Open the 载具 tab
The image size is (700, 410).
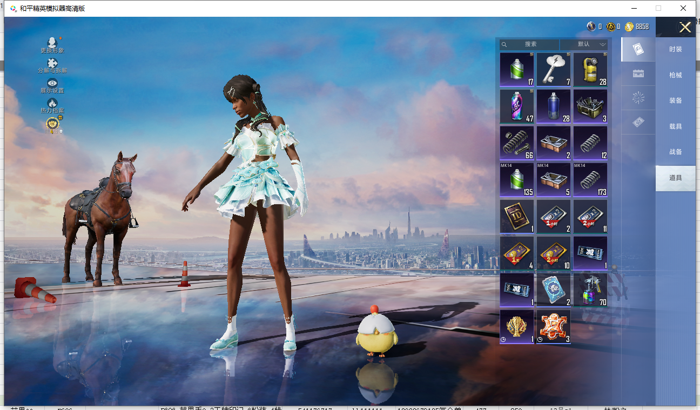click(675, 126)
